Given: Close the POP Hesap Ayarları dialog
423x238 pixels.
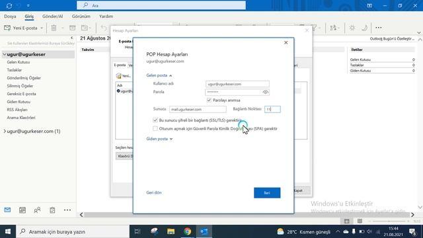Looking at the screenshot, I should click(x=286, y=42).
